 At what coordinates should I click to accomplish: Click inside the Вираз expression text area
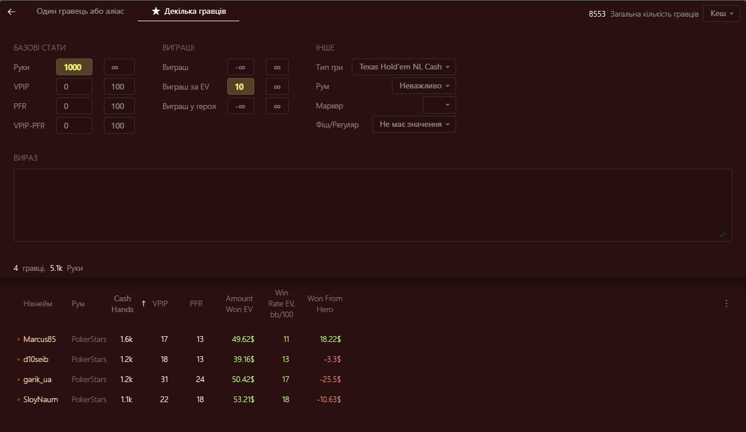pos(373,205)
